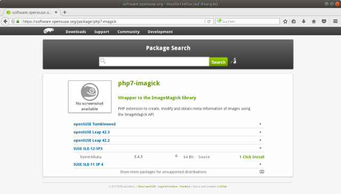Open the downloads arrow in the toolbar

point(304,21)
